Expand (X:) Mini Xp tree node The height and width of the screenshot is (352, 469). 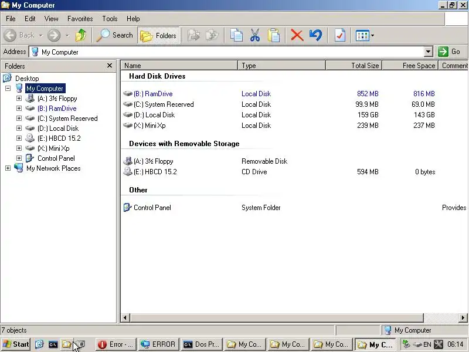[x=19, y=148]
